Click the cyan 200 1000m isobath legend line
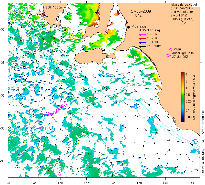This screenshot has height=185, width=205. pyautogui.click(x=50, y=10)
